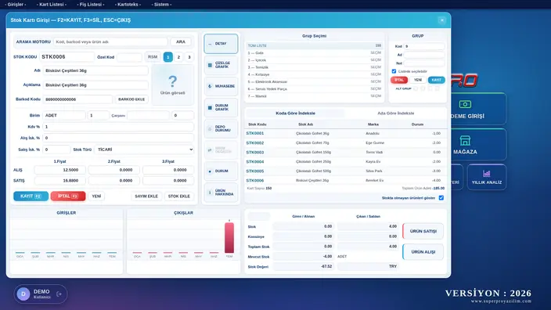Click the logout icon next to DEMO
The width and height of the screenshot is (551, 310).
click(59, 294)
